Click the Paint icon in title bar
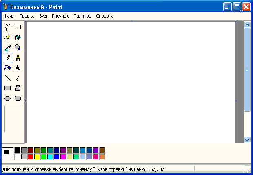 tap(5, 7)
